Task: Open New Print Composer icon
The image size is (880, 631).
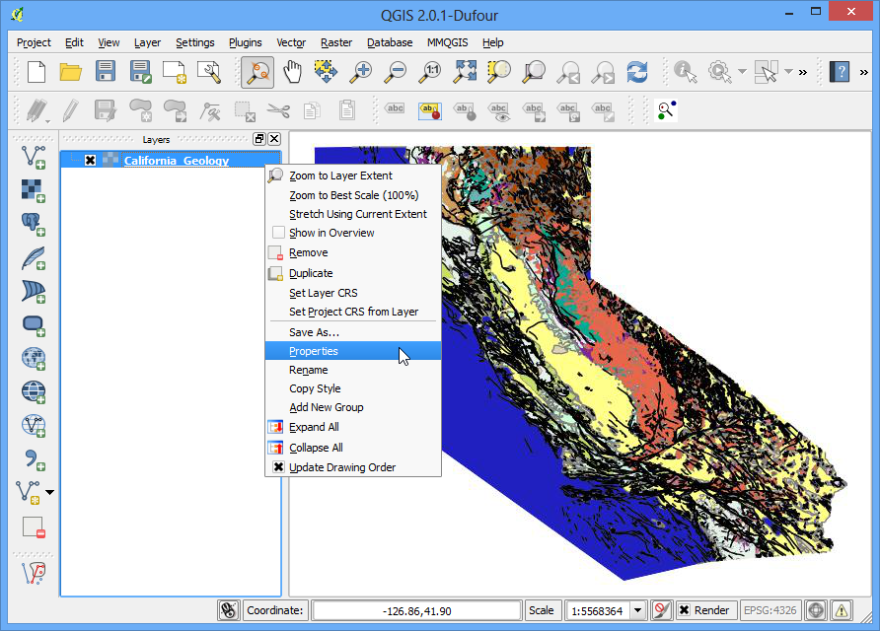Action: point(175,72)
